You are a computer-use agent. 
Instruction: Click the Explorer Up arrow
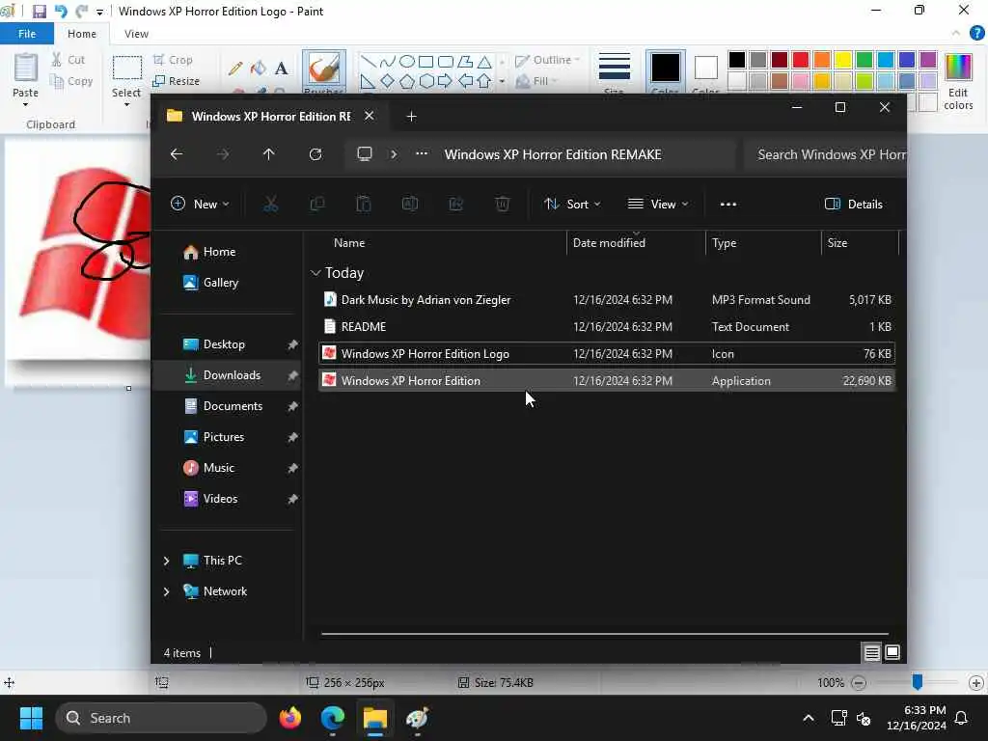269,154
